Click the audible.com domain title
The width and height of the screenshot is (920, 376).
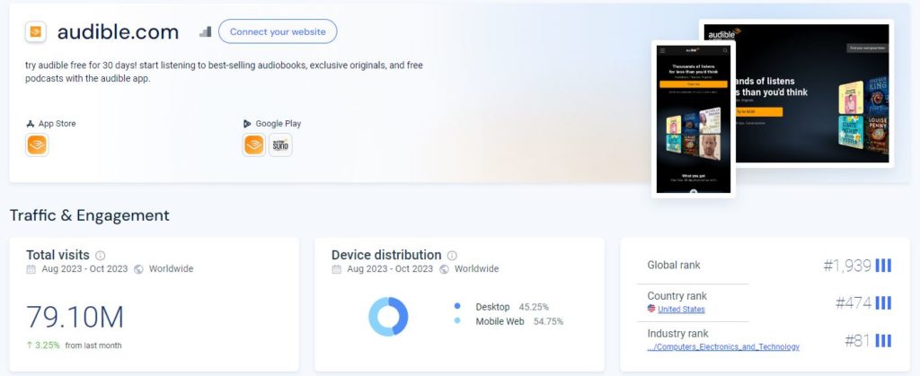(x=118, y=31)
